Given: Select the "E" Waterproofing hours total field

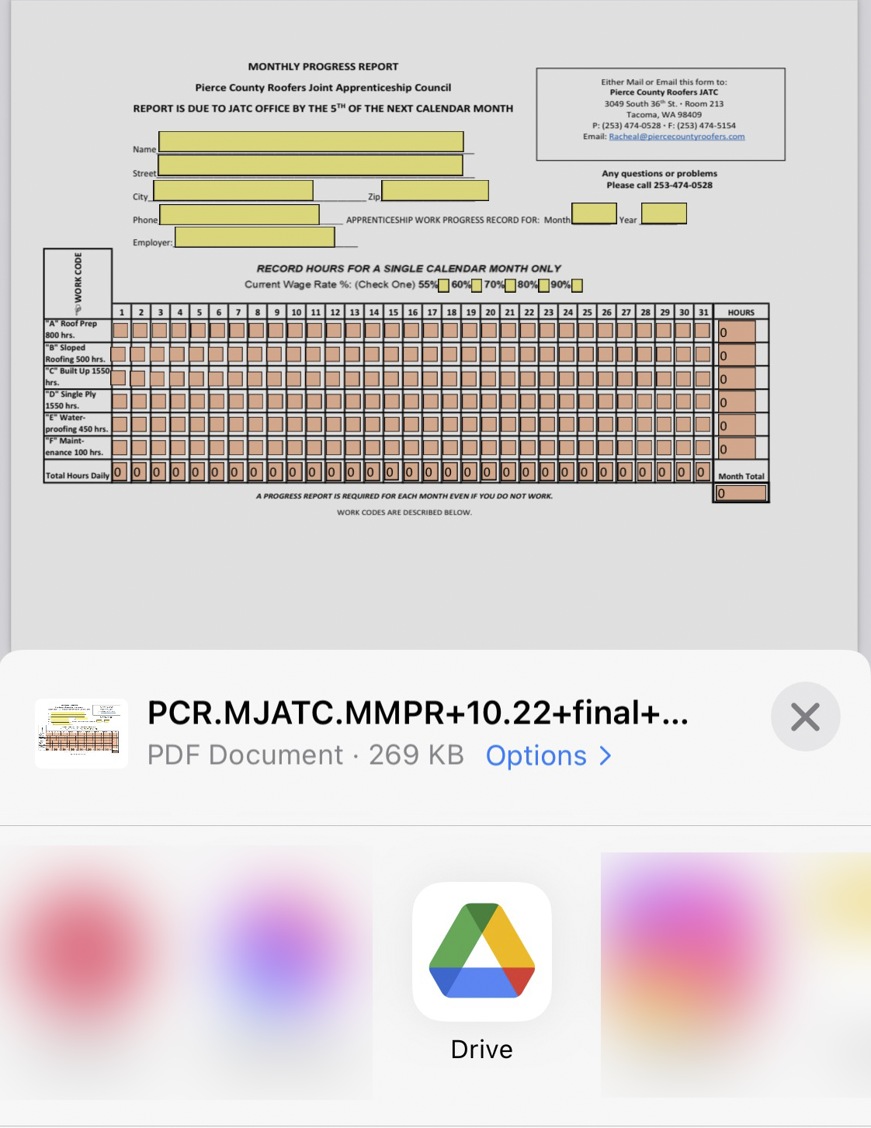Looking at the screenshot, I should (x=736, y=425).
